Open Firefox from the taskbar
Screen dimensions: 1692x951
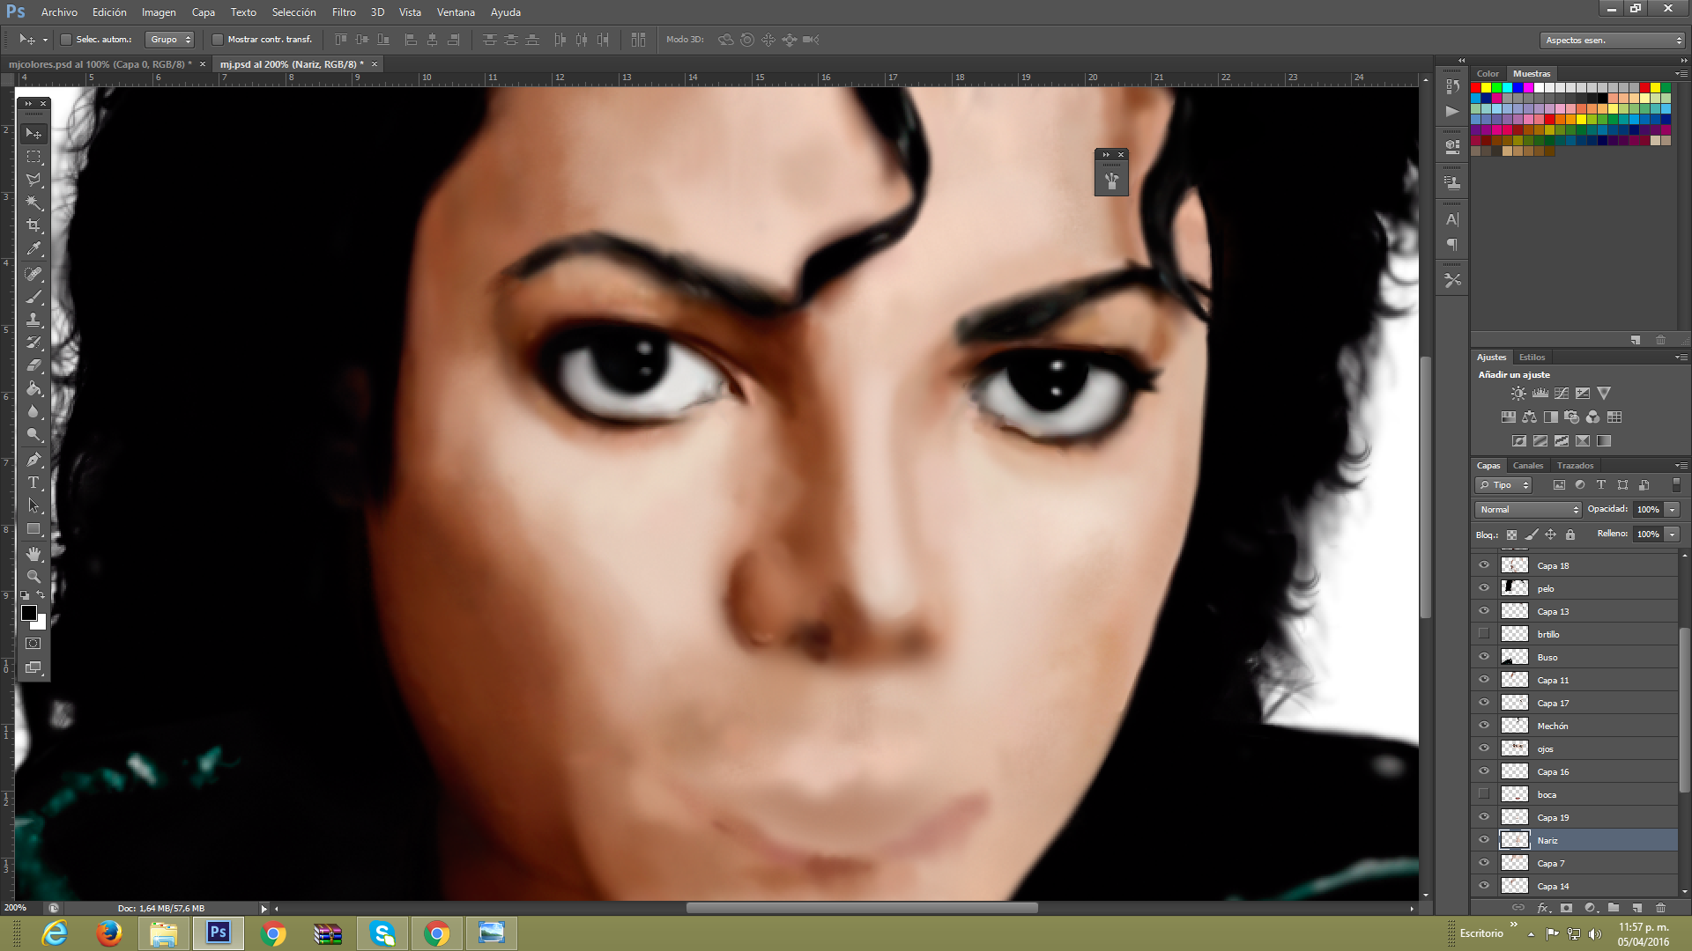(109, 933)
